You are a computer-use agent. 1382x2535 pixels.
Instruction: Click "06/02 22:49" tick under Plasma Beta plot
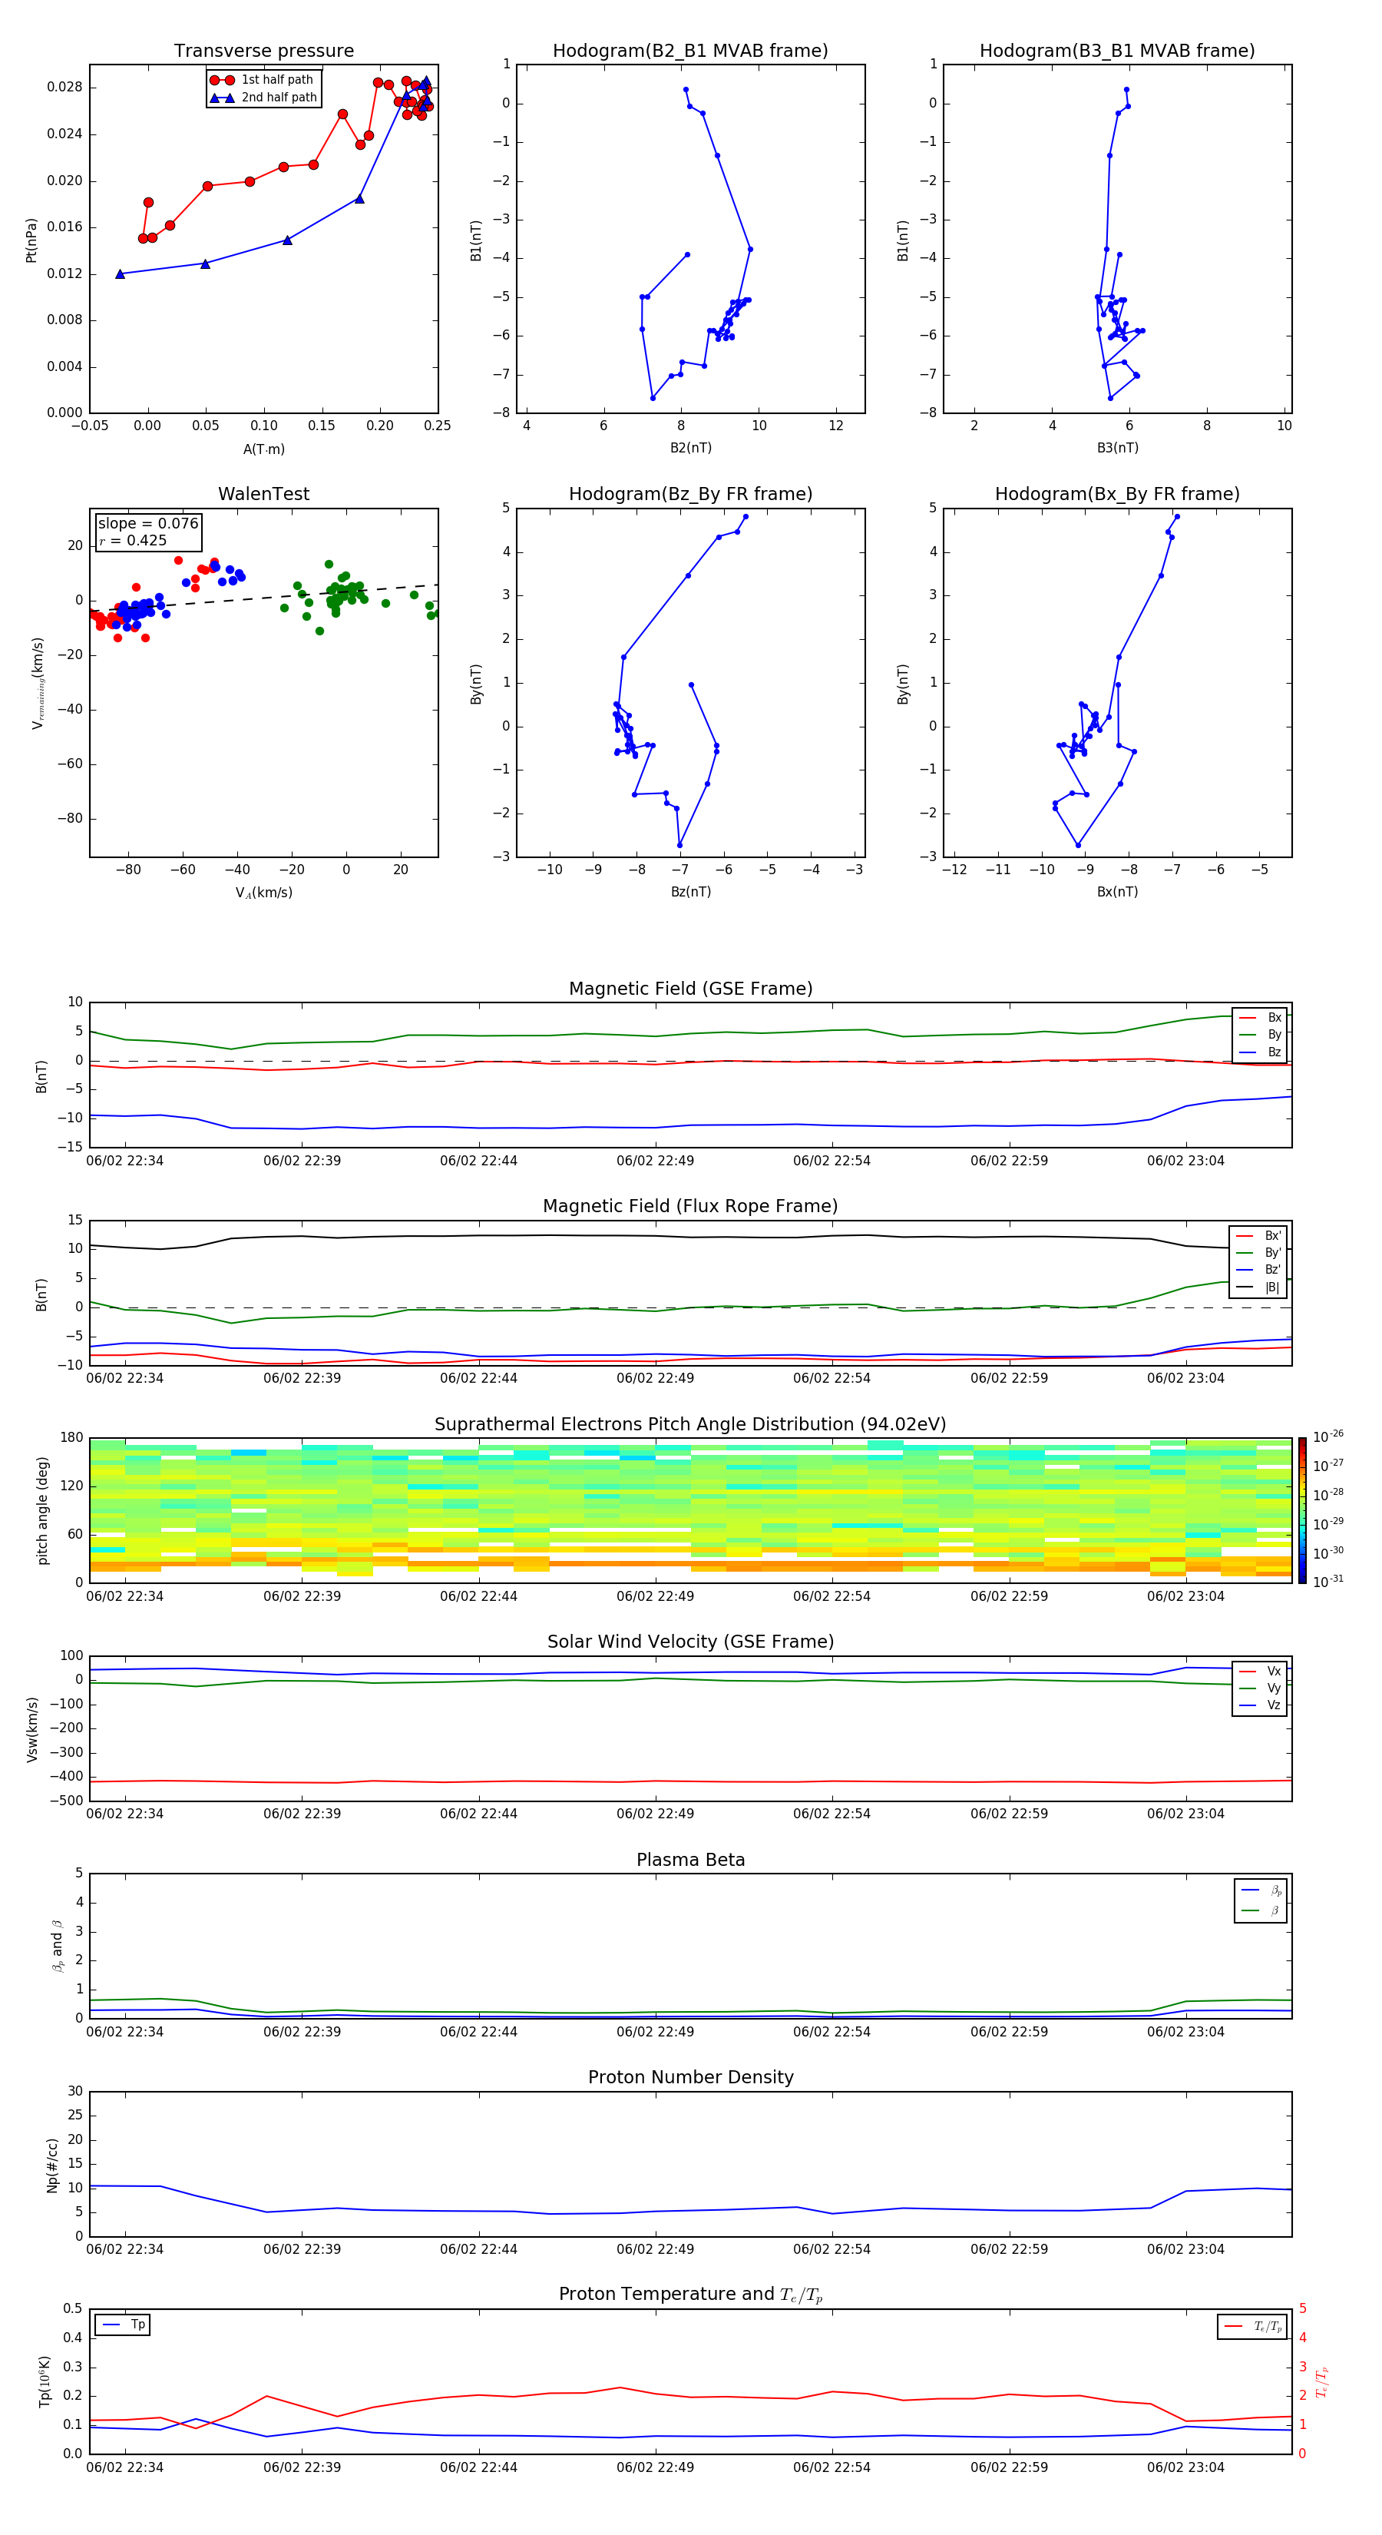click(x=655, y=2032)
